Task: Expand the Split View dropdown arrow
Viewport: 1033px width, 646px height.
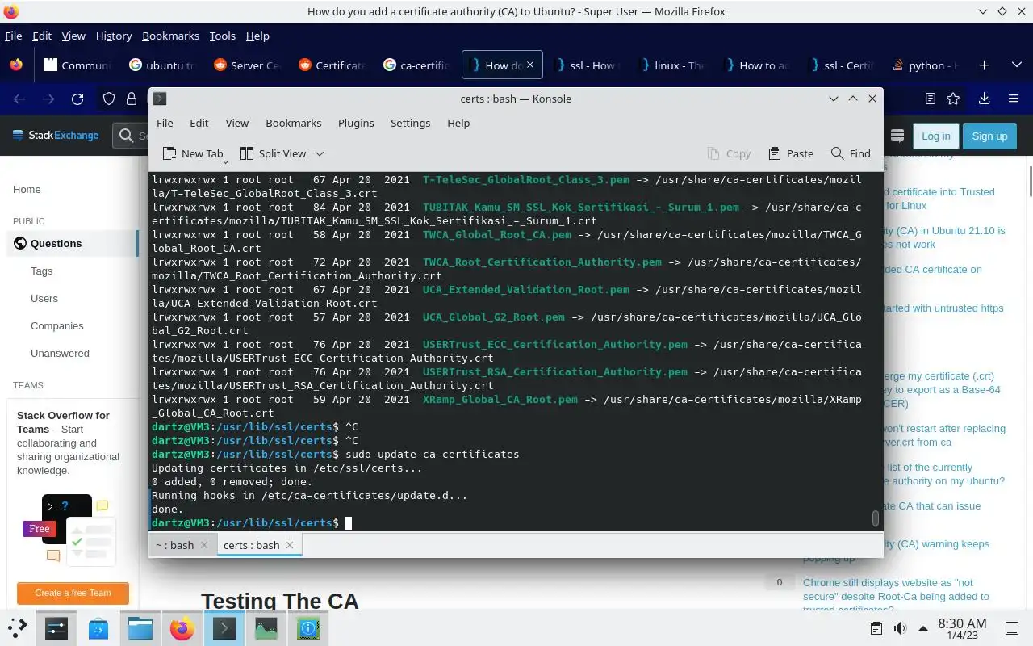Action: (x=320, y=153)
